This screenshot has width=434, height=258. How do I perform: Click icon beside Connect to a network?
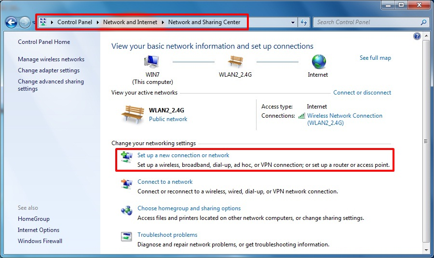(x=126, y=184)
